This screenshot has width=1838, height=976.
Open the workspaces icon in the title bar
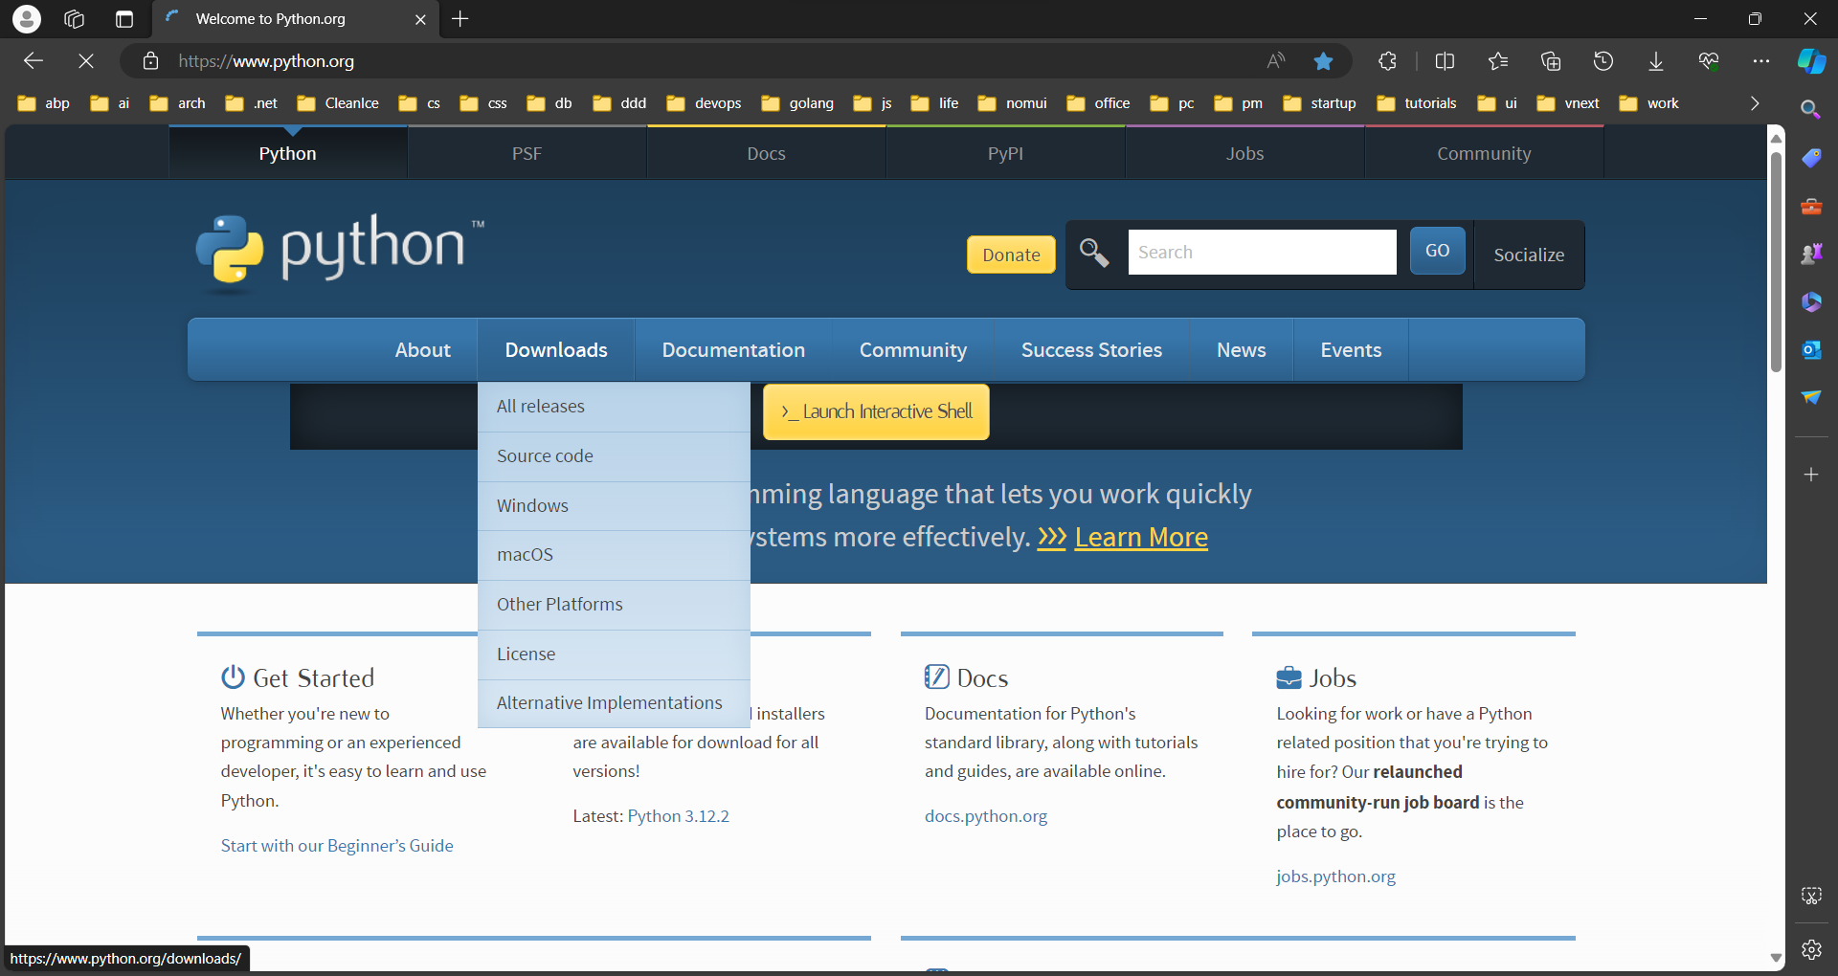[75, 18]
